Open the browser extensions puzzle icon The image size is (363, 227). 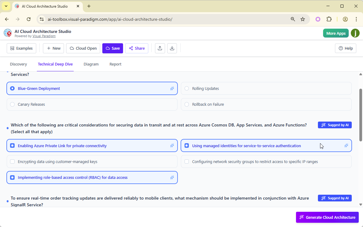click(x=329, y=19)
